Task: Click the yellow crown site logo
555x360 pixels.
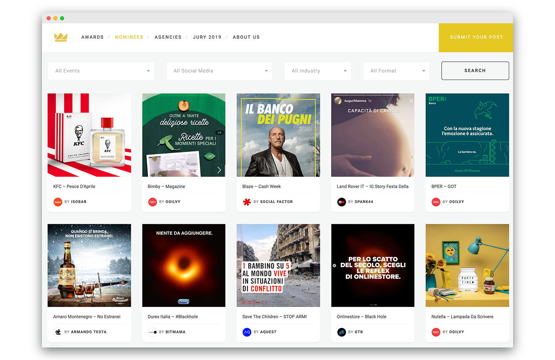Action: point(61,37)
